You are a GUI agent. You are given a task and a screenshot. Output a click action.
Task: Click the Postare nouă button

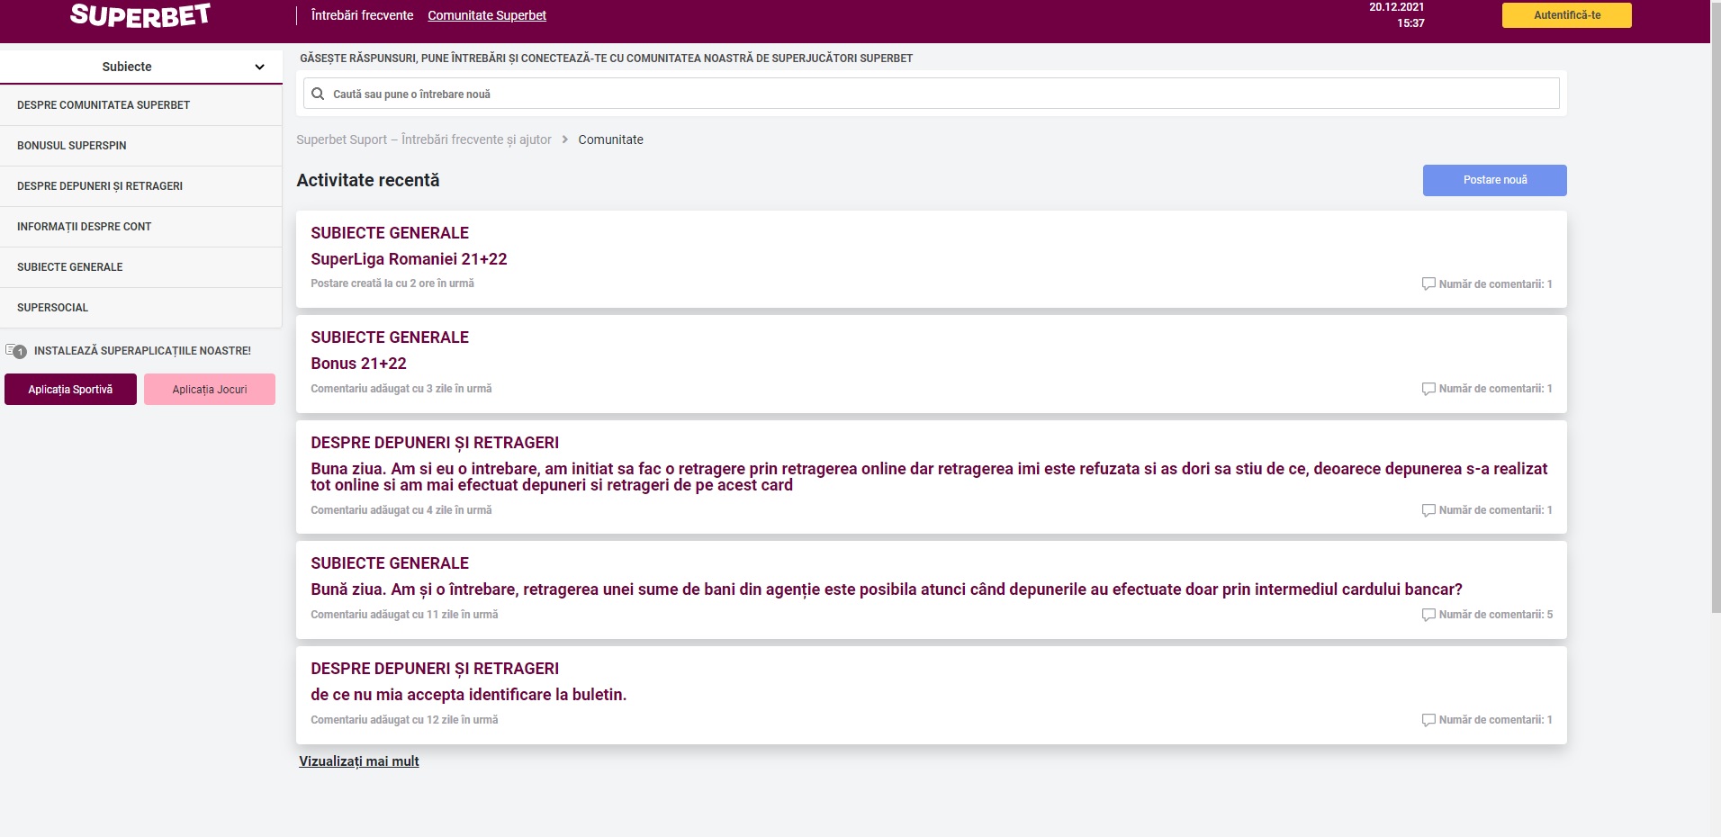point(1494,180)
